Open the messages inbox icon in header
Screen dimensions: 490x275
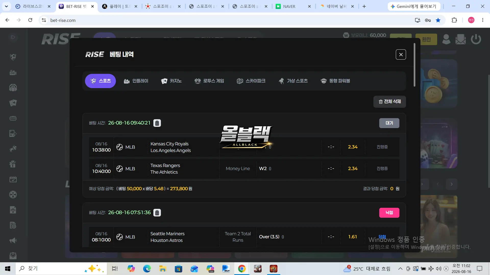(461, 39)
